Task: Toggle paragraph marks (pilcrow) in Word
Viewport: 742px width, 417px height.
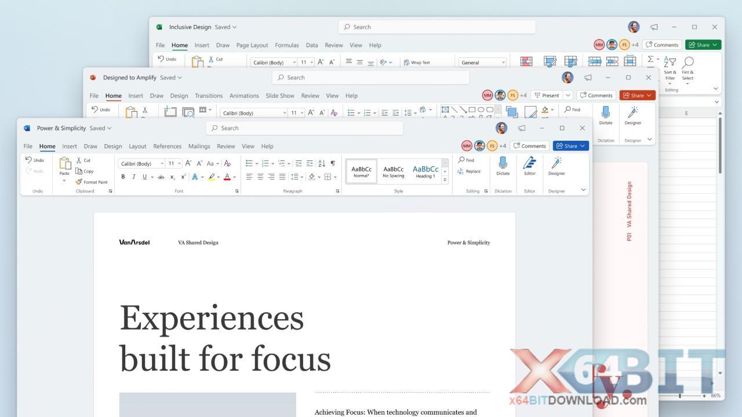Action: [x=333, y=163]
